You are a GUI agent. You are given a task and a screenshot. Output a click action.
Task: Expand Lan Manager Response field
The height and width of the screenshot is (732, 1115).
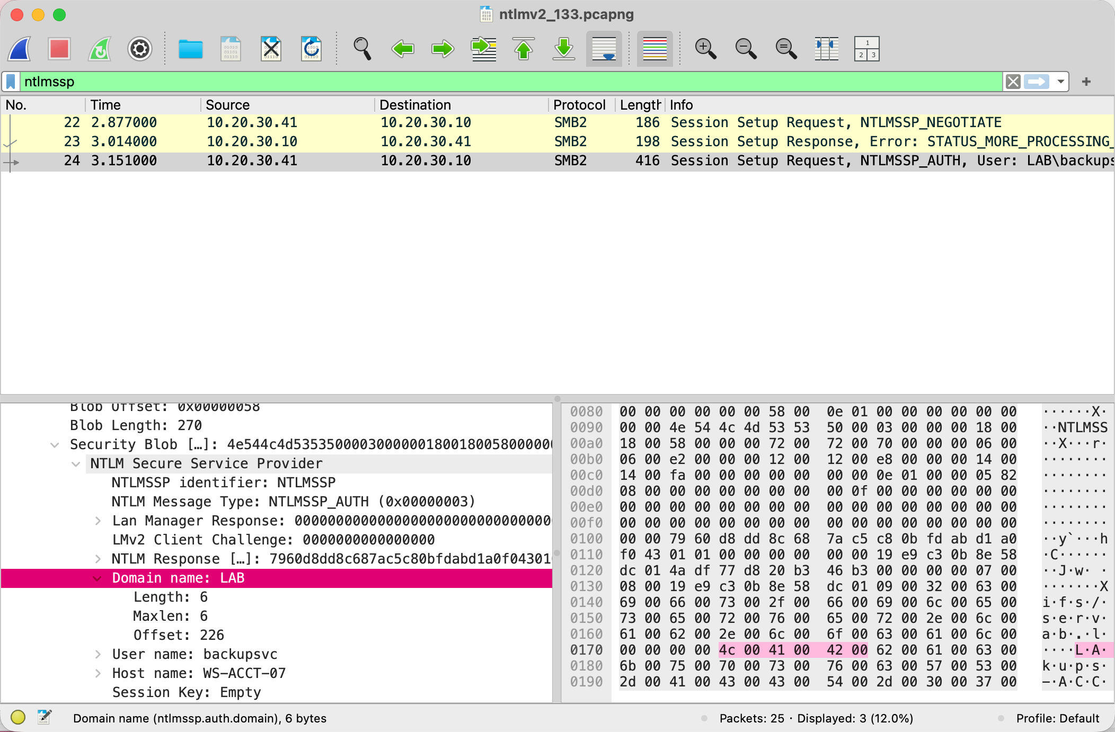point(98,521)
